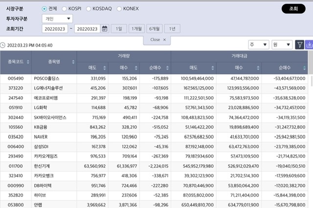Select the KOSPI radio button
Image resolution: width=313 pixels, height=208 pixels.
[65, 9]
